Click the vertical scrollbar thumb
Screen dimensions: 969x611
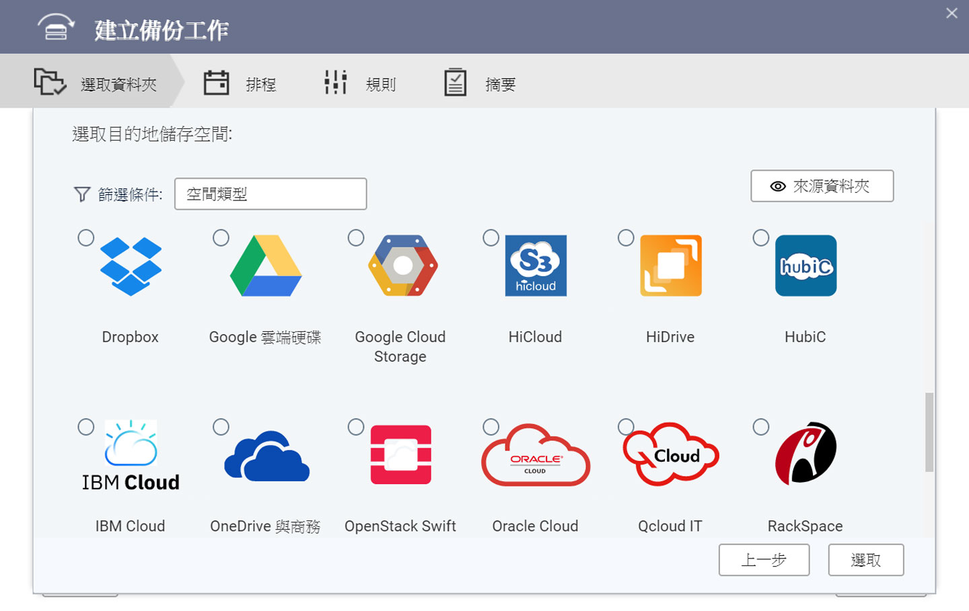tap(929, 432)
